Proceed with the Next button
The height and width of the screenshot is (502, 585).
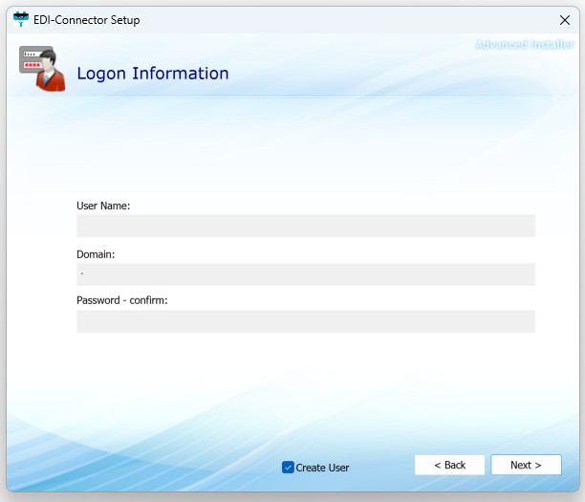(x=526, y=465)
